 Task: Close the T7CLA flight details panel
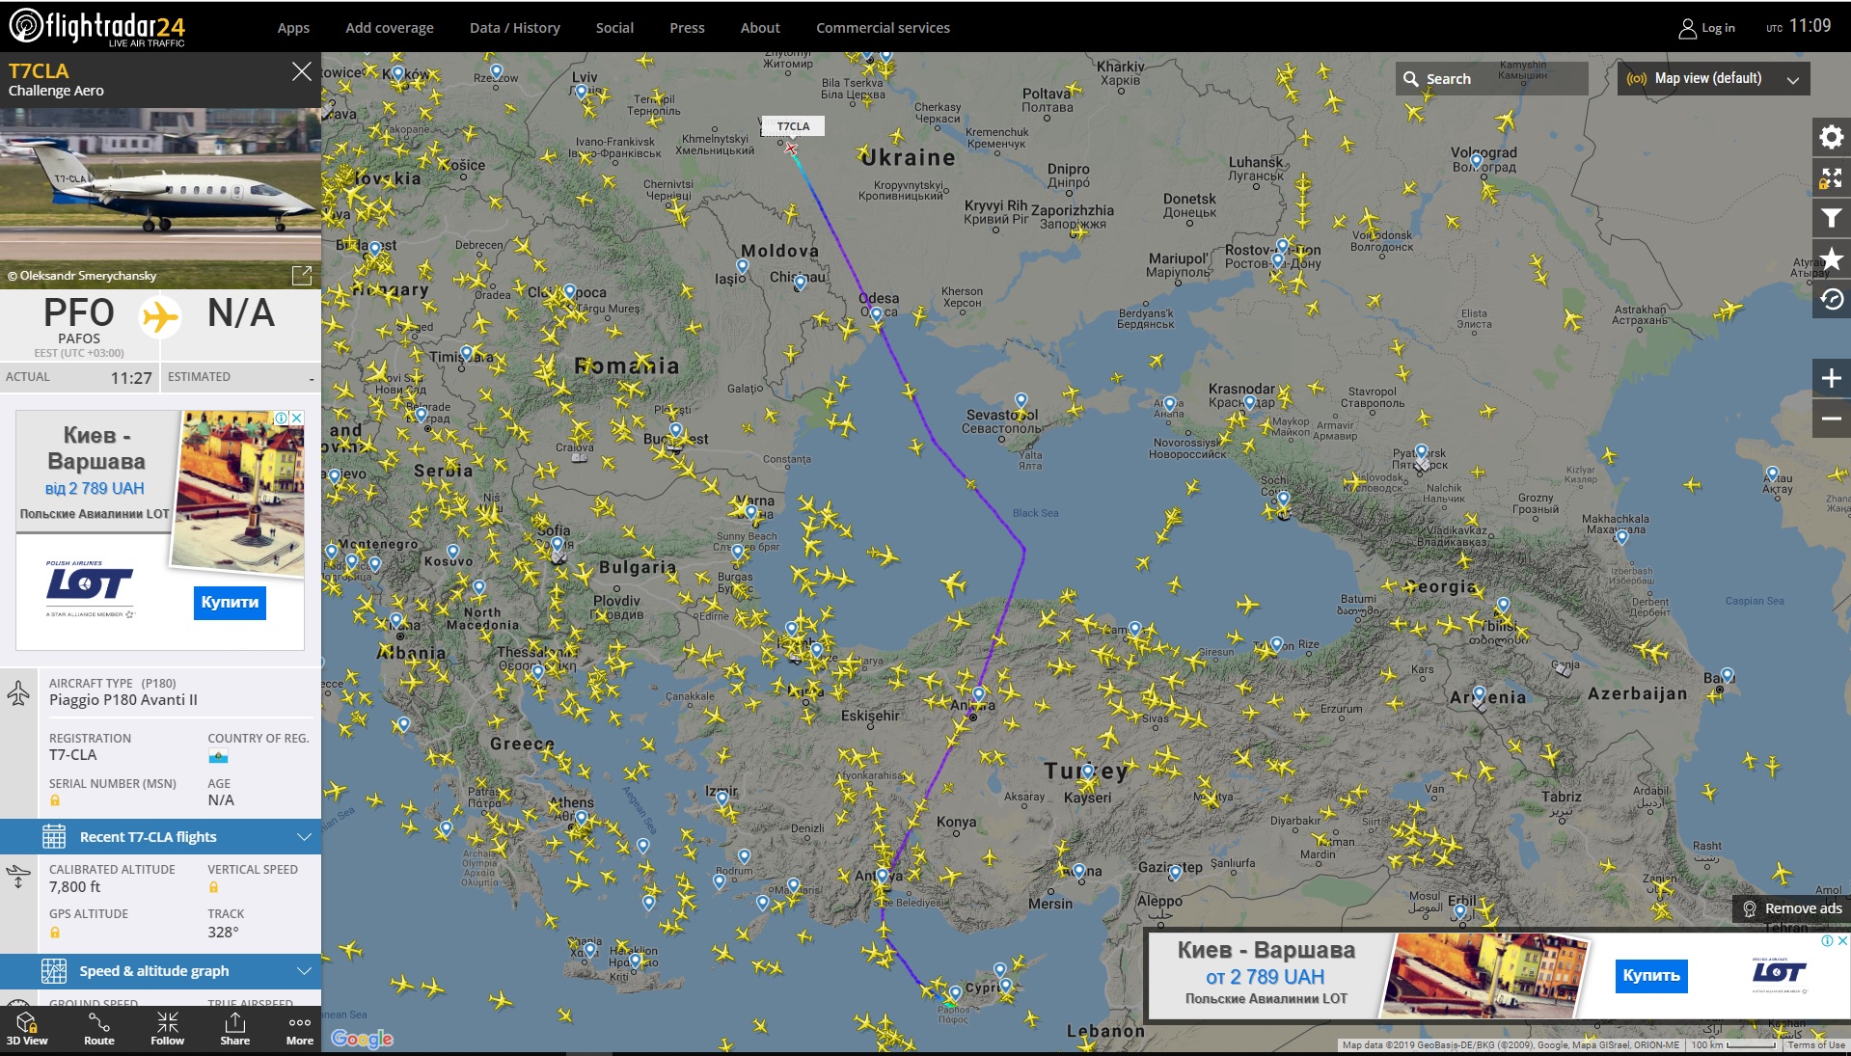302,71
